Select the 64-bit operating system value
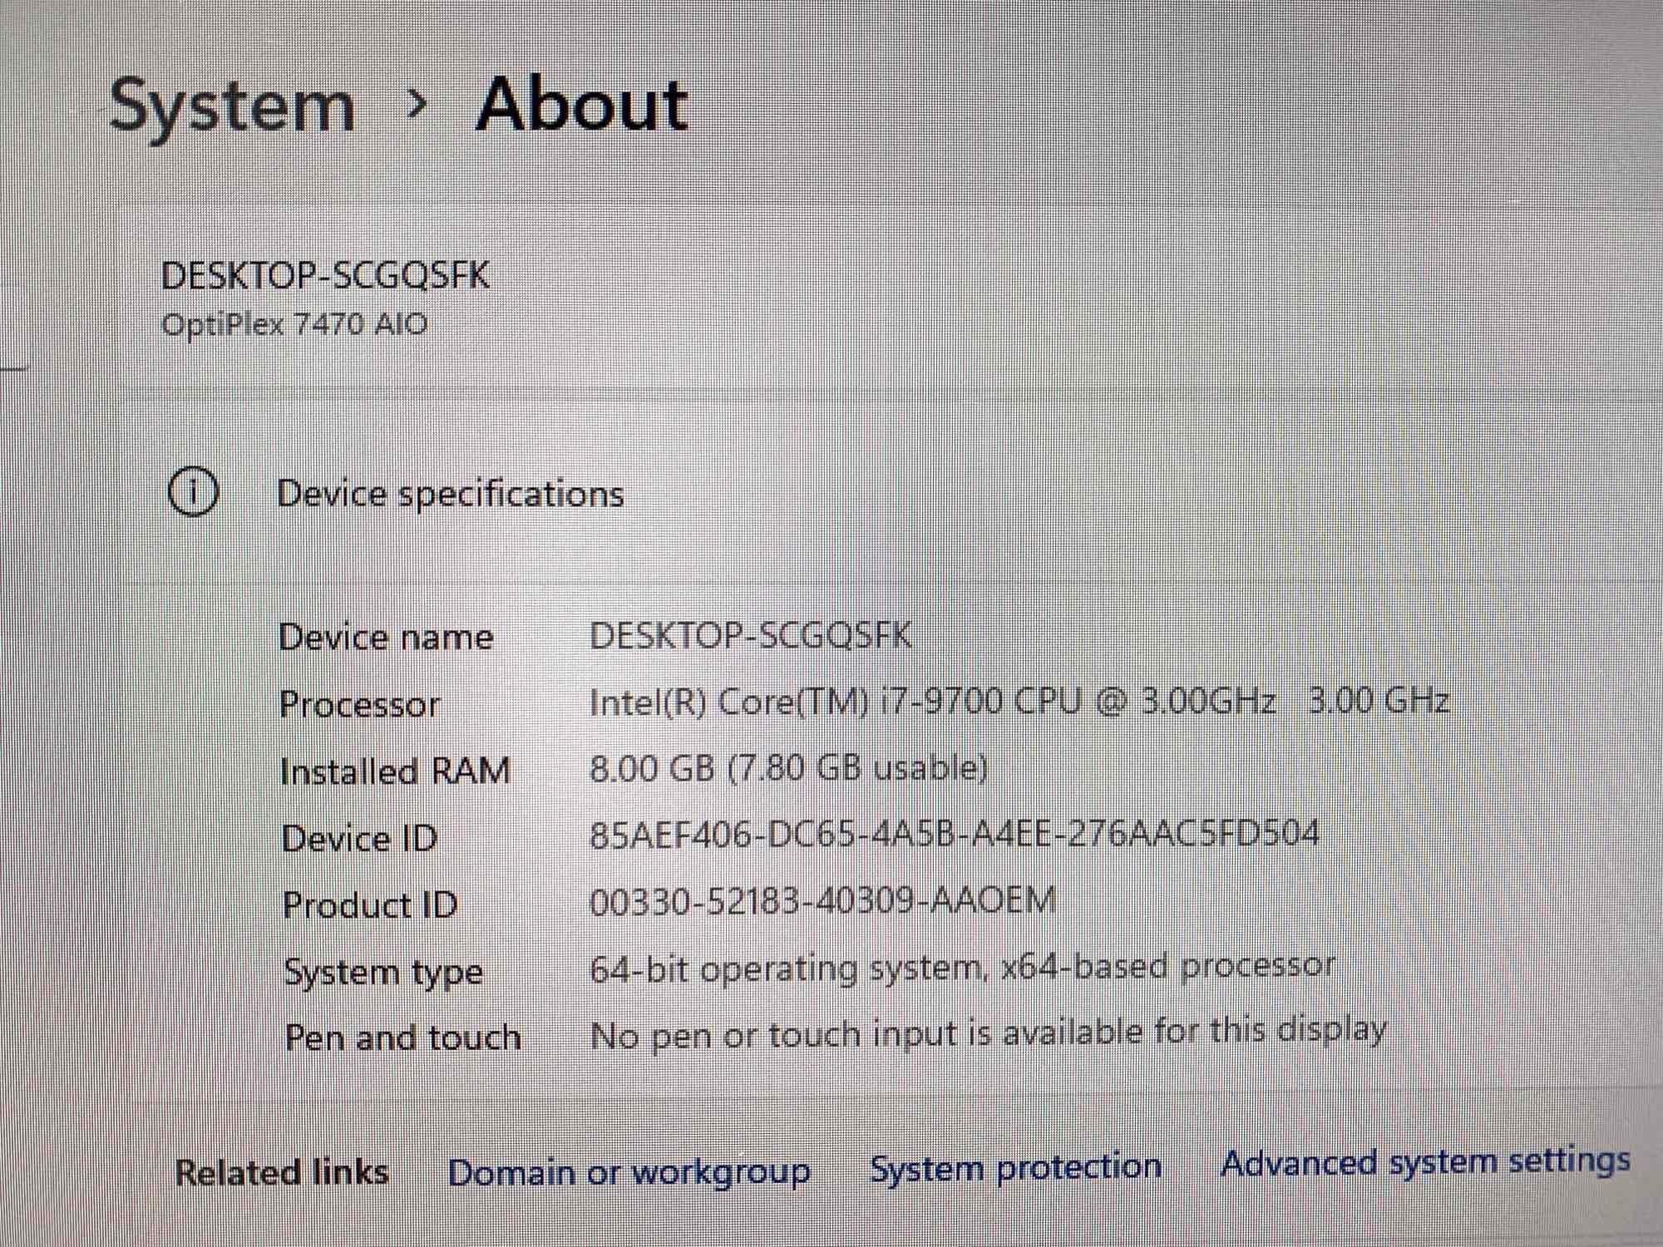The width and height of the screenshot is (1663, 1247). point(962,969)
